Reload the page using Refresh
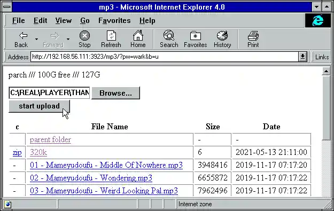The image size is (334, 211). click(111, 40)
